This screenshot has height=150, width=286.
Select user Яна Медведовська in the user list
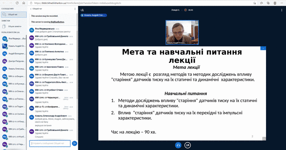14,38
